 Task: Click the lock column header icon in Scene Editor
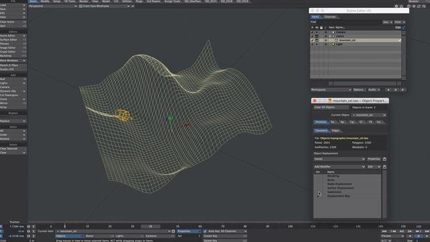[321, 28]
